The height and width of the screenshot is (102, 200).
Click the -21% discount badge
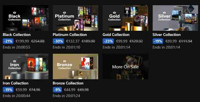point(8,41)
